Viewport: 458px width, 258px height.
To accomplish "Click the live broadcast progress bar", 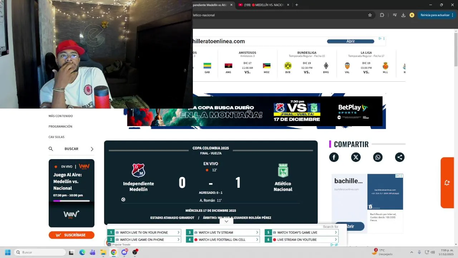I will coord(72,201).
